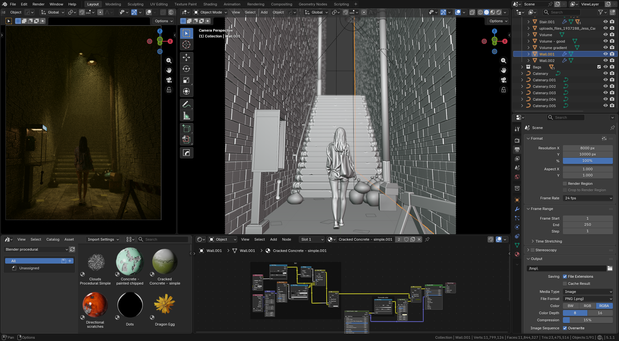Select All catalog in asset browser

tap(39, 261)
